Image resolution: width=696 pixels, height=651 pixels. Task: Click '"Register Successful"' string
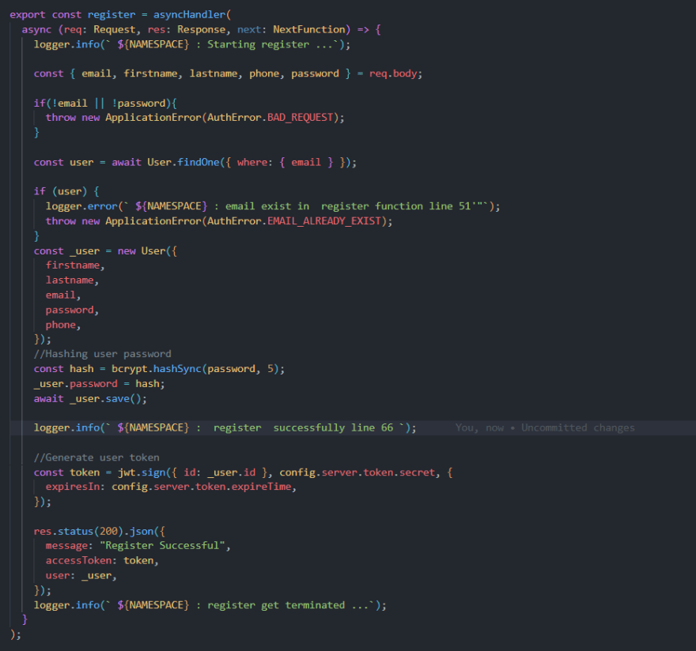coord(162,545)
